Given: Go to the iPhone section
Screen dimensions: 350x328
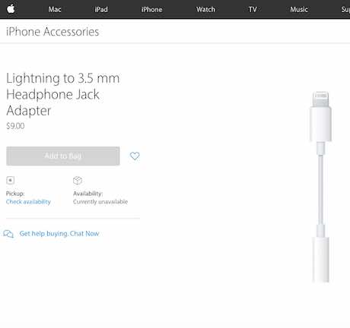Looking at the screenshot, I should 151,10.
